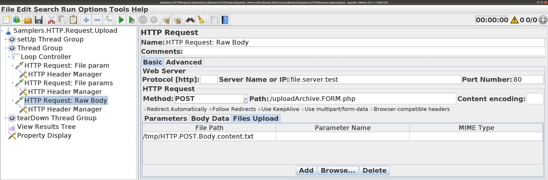Collapse the Thread Group node handle

point(6,48)
